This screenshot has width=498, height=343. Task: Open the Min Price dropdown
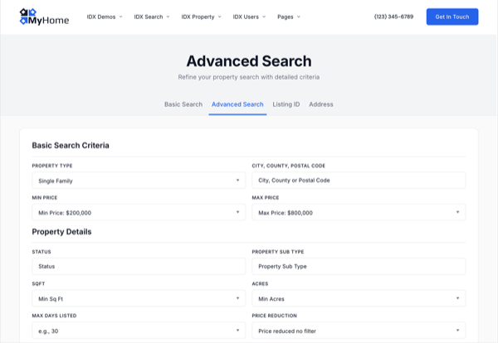pos(139,212)
